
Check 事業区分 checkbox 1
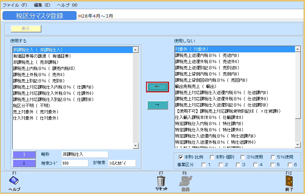point(204,165)
